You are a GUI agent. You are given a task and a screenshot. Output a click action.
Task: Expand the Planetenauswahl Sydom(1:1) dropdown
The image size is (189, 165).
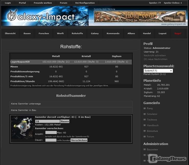[x=158, y=71]
